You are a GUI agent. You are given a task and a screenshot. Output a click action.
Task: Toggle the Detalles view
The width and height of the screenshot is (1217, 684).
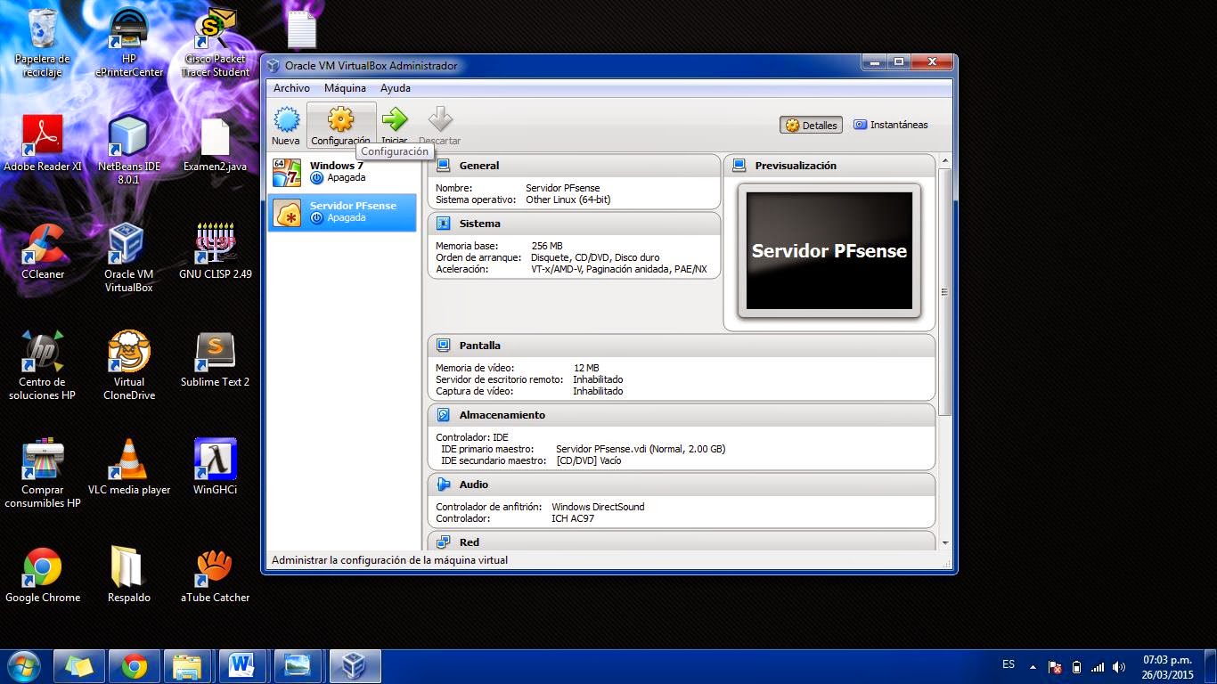point(810,125)
